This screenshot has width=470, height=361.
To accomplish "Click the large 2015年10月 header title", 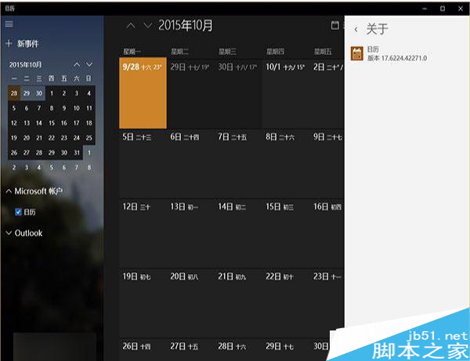I will [x=186, y=26].
